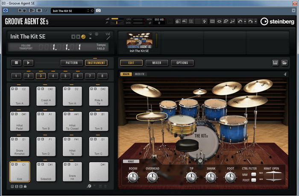This screenshot has height=196, width=299.
Task: Click the FIX VEL fixed velocity icon
Action: click(191, 21)
